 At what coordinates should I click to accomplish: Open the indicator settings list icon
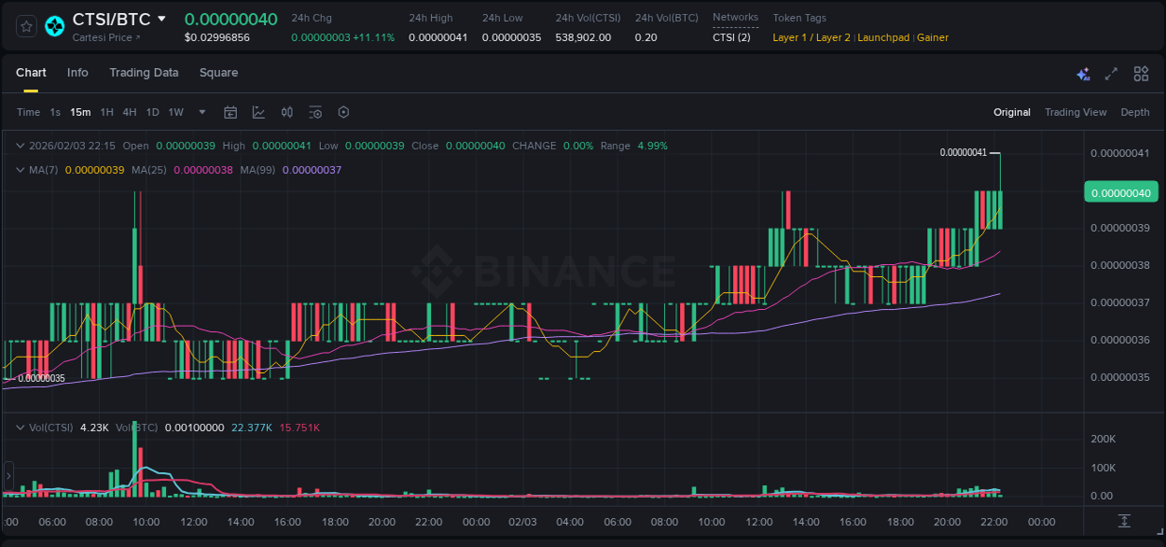(315, 112)
